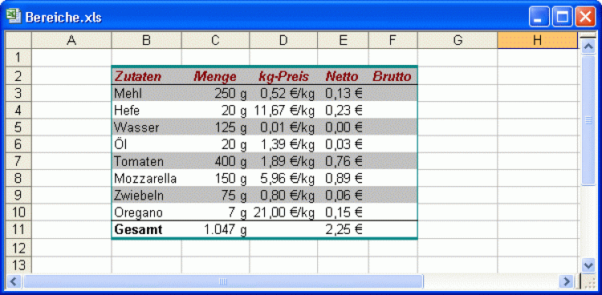Select the 21,00 €/kg Oregano price cell
The height and width of the screenshot is (295, 602).
click(x=283, y=212)
